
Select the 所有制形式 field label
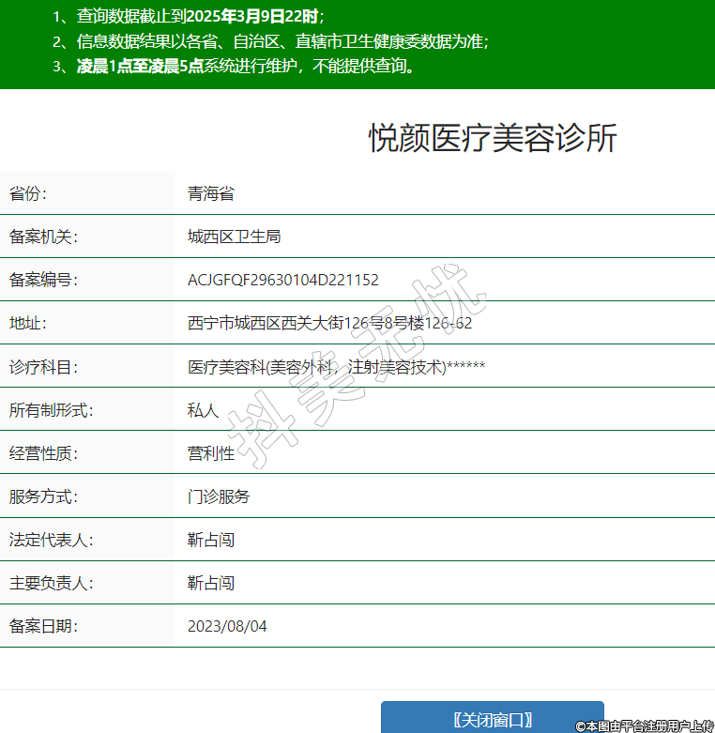click(52, 410)
